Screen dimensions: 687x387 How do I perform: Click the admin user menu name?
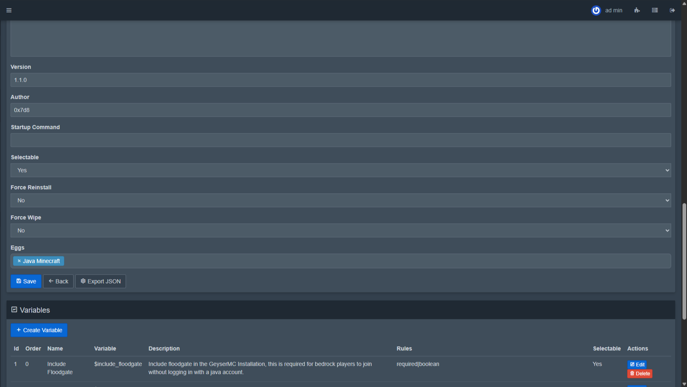(613, 10)
